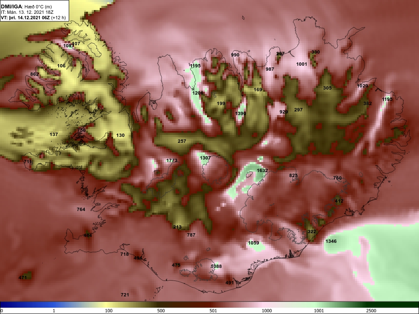Image resolution: width=419 pixels, height=314 pixels.
Task: Click the 'DMI/IGA: Hæð 0°C (m)' title text
Action: pyautogui.click(x=26, y=7)
